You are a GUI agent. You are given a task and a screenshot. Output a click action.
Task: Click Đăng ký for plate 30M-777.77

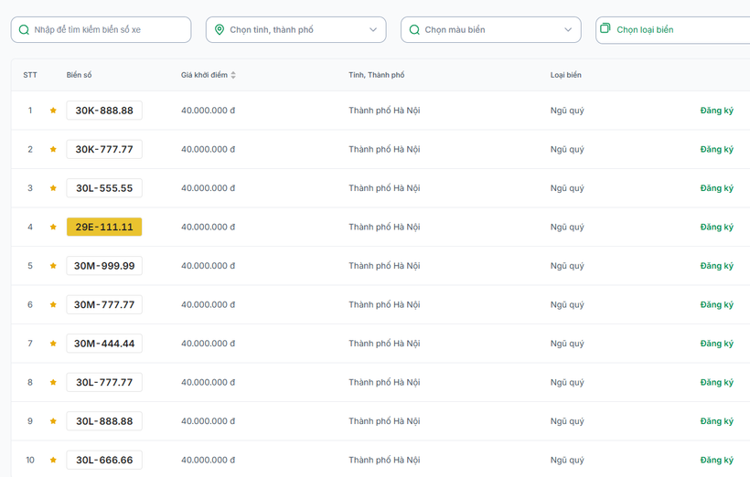[716, 305]
